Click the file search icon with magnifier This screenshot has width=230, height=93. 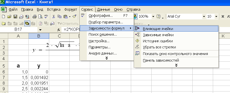click(x=27, y=16)
